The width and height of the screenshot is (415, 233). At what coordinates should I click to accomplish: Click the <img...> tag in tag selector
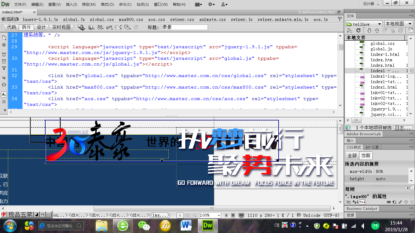tap(160, 215)
